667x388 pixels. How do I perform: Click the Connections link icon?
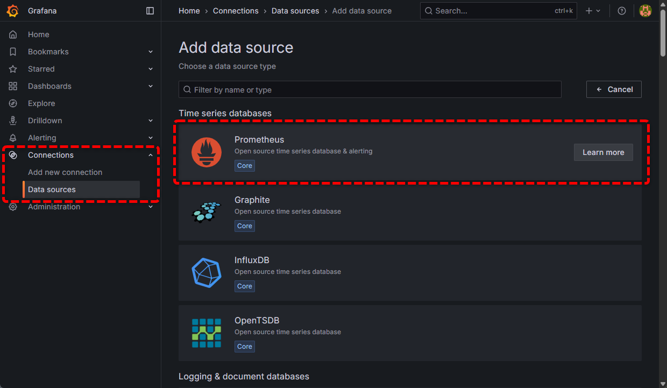(x=13, y=155)
